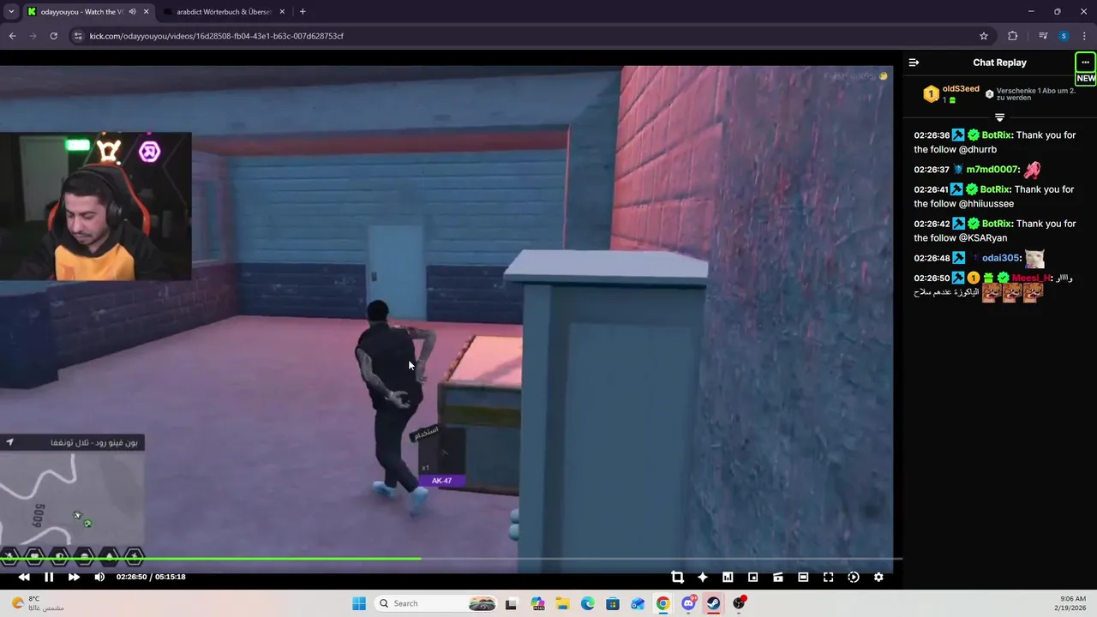1097x617 pixels.
Task: Close the odayyouyou Kick tab
Action: pyautogui.click(x=146, y=12)
